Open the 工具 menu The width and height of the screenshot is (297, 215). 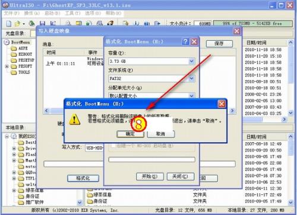coord(72,13)
